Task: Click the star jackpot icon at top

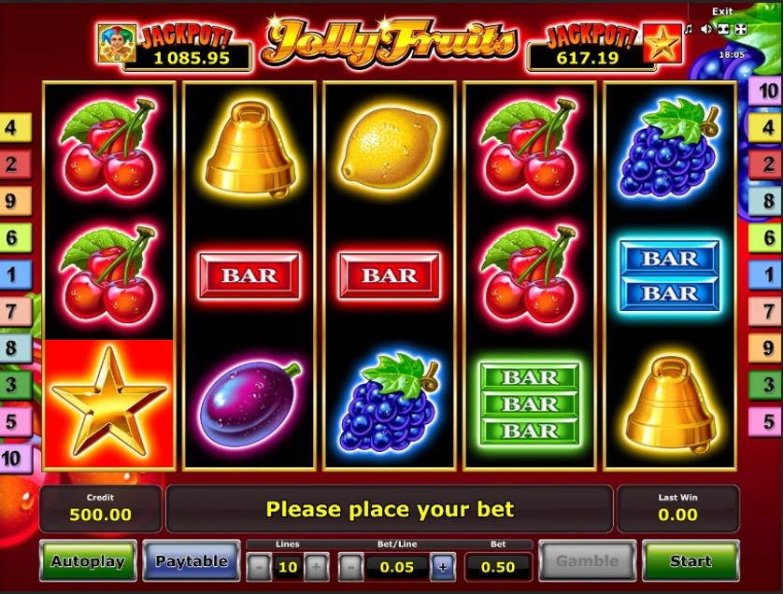Action: (x=662, y=44)
